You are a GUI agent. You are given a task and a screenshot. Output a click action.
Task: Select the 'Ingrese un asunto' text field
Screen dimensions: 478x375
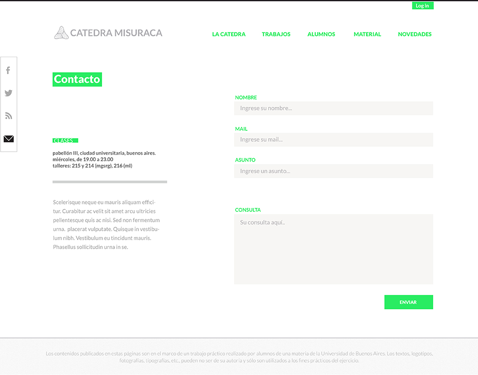[x=333, y=171]
